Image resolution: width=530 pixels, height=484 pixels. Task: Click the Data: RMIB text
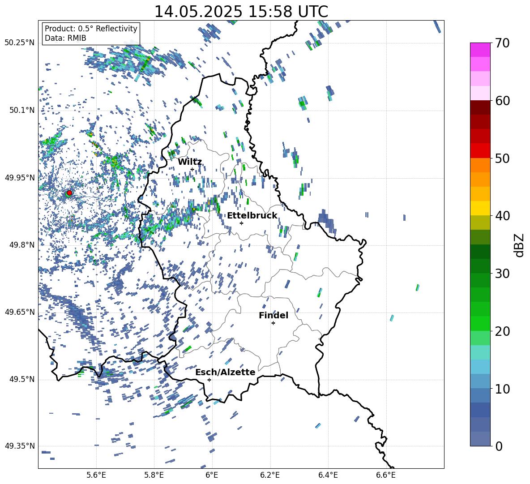point(65,38)
